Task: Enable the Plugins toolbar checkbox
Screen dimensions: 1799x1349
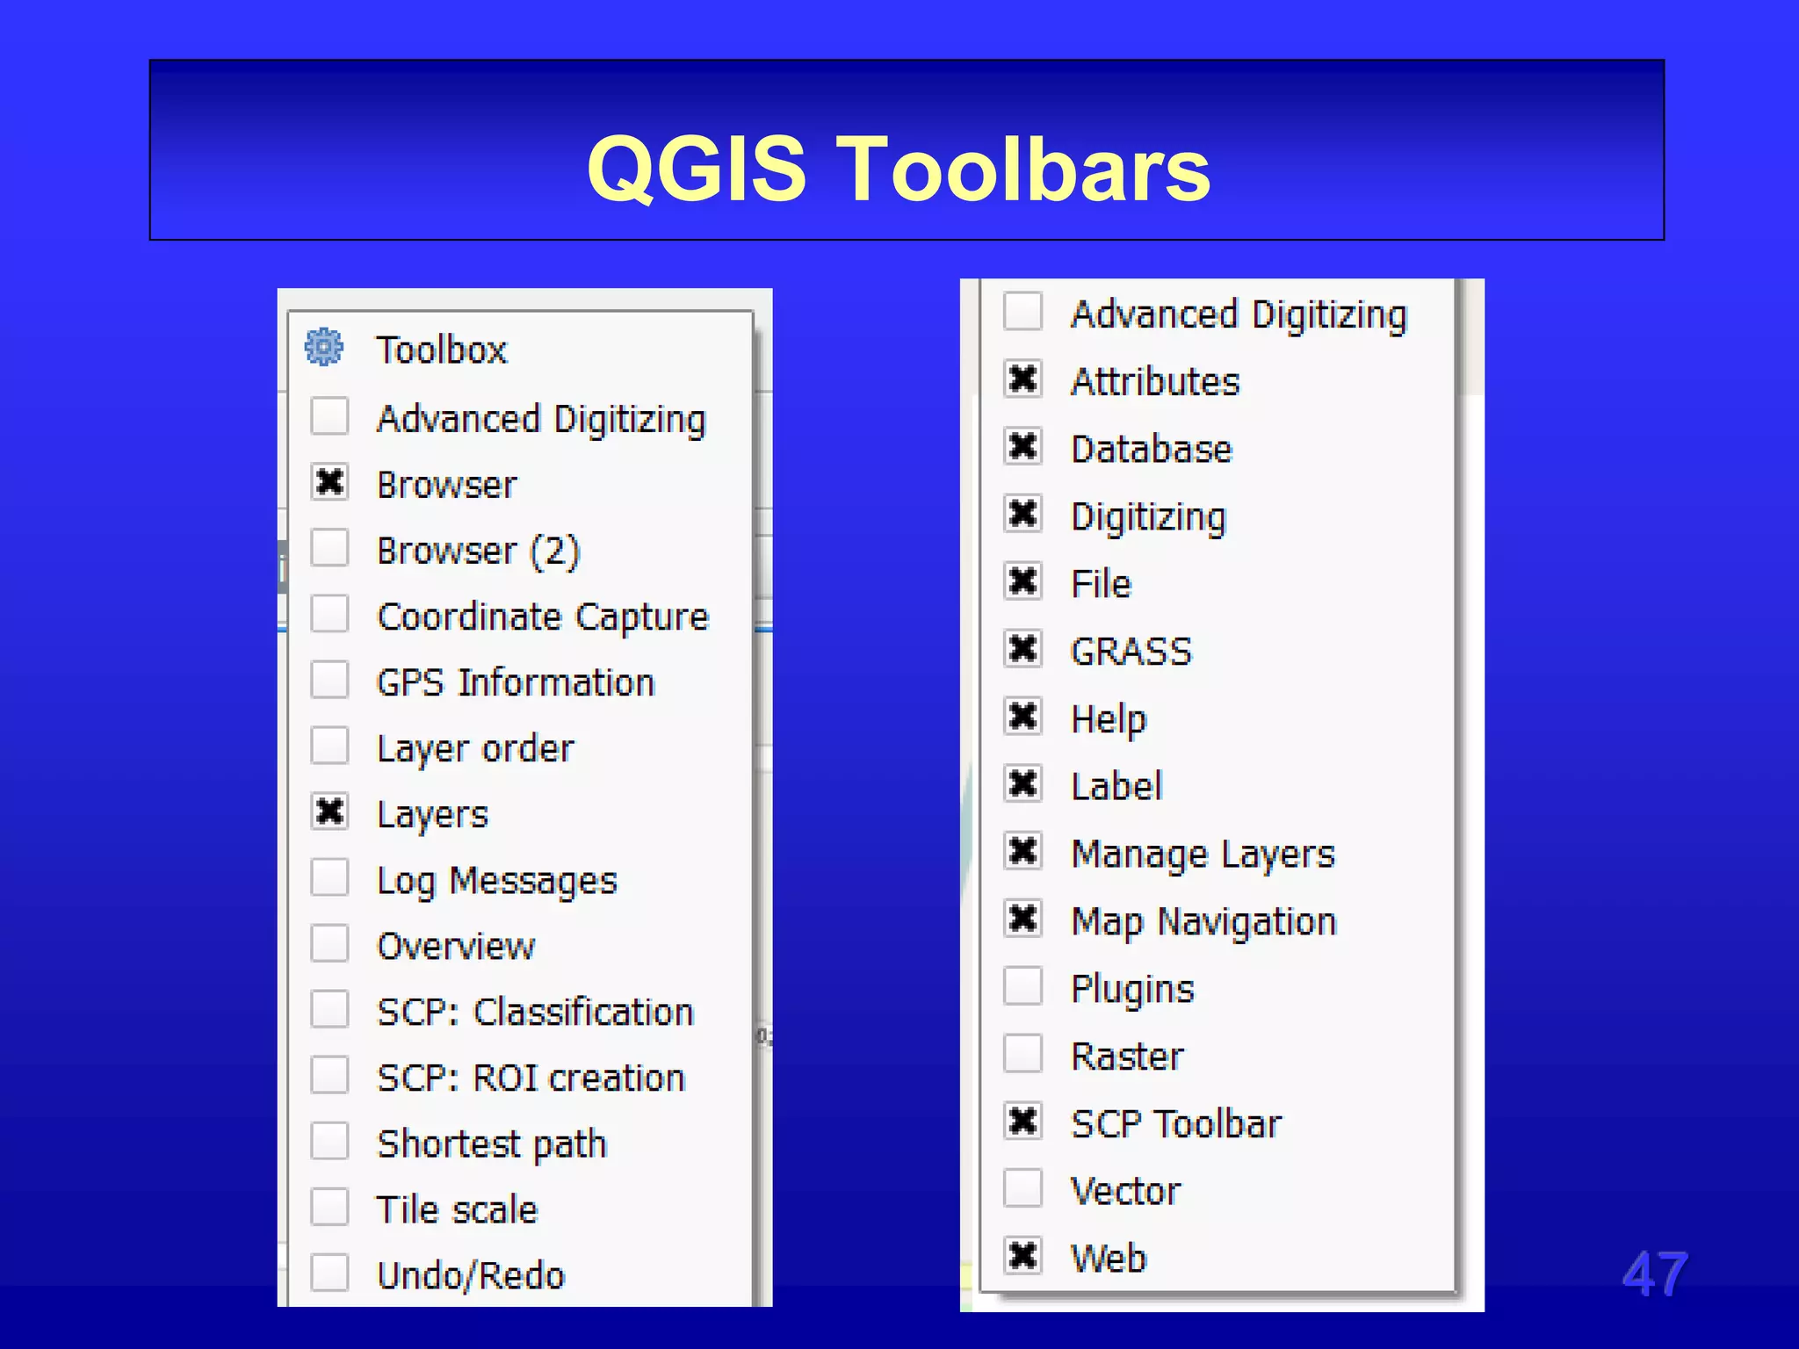Action: point(1023,985)
